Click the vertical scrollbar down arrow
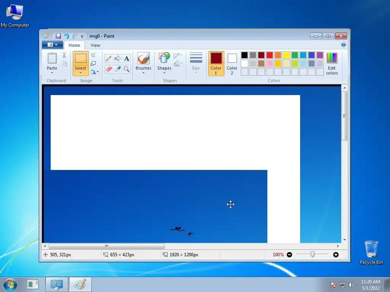Image resolution: width=390 pixels, height=292 pixels. point(344,240)
